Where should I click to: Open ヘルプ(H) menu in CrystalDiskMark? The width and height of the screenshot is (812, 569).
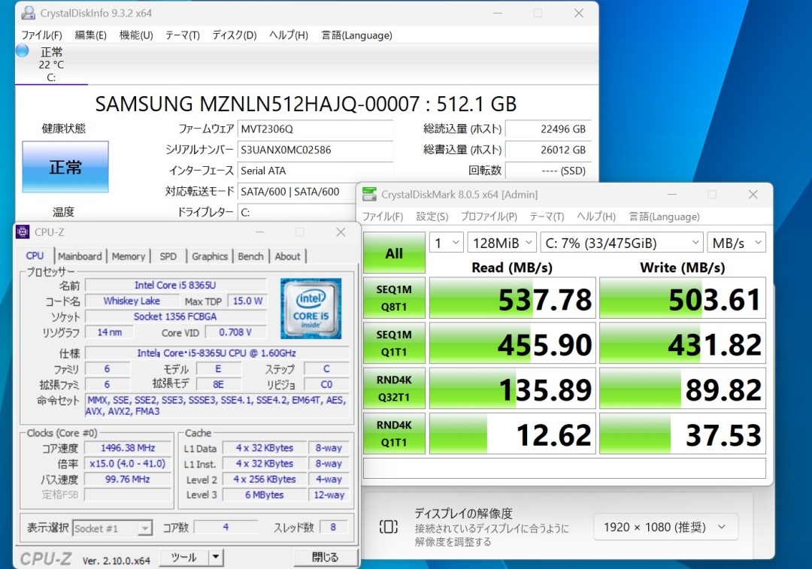click(x=596, y=216)
